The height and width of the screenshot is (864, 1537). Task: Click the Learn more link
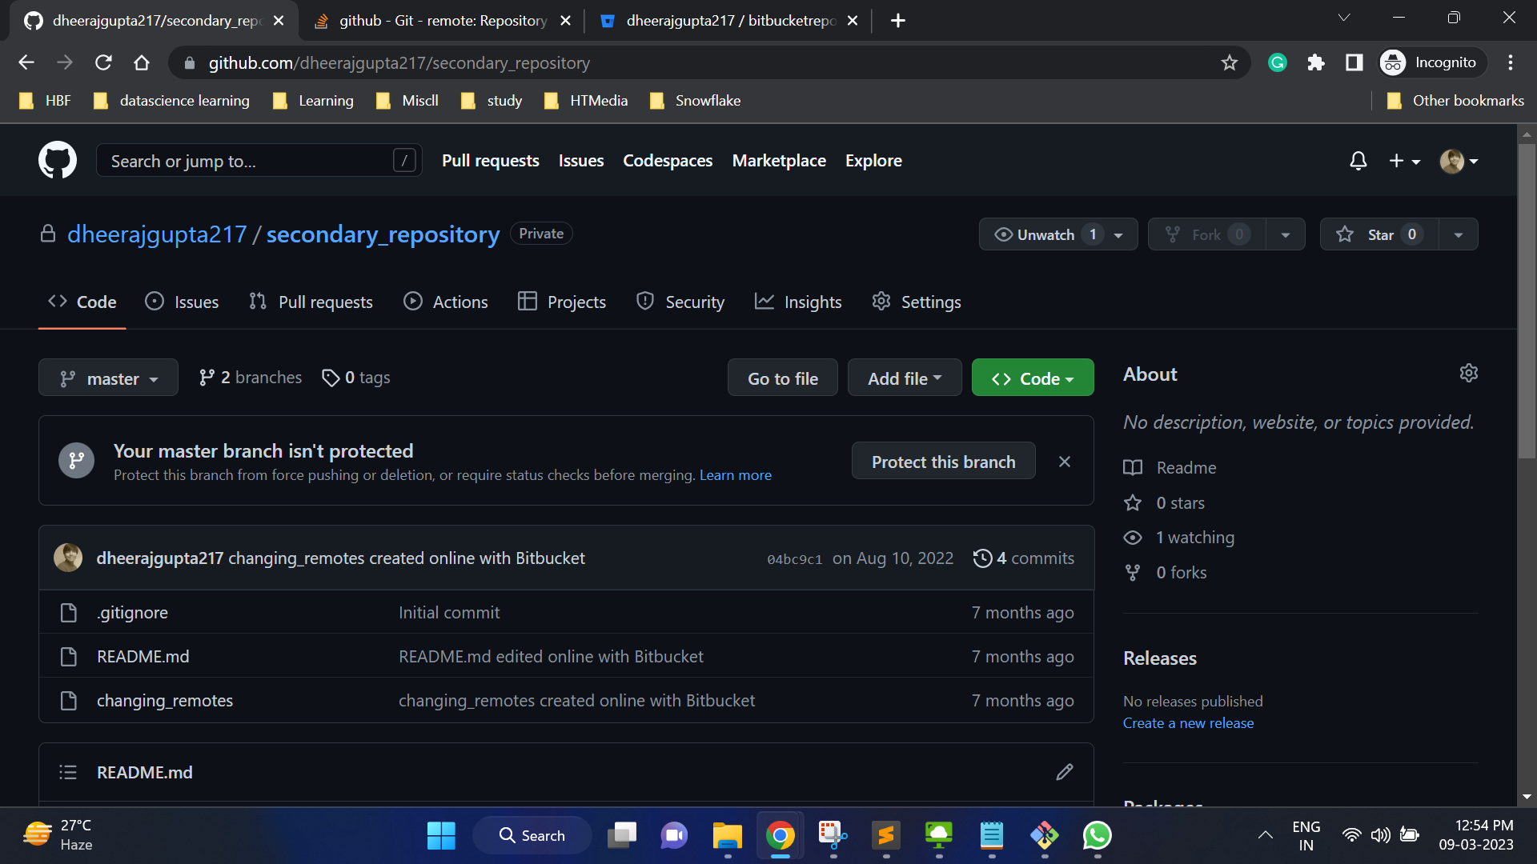[x=735, y=474]
